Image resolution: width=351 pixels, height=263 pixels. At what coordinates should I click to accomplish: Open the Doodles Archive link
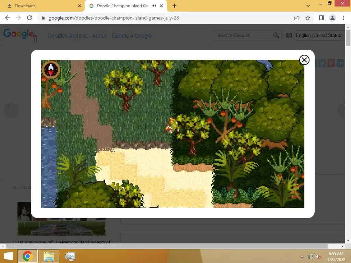coord(68,36)
